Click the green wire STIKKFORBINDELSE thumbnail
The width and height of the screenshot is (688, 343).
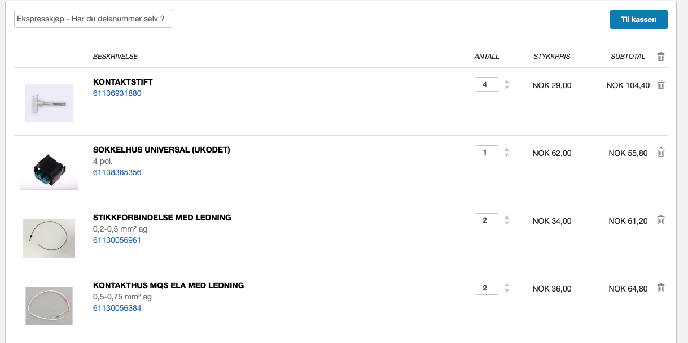[x=49, y=238]
